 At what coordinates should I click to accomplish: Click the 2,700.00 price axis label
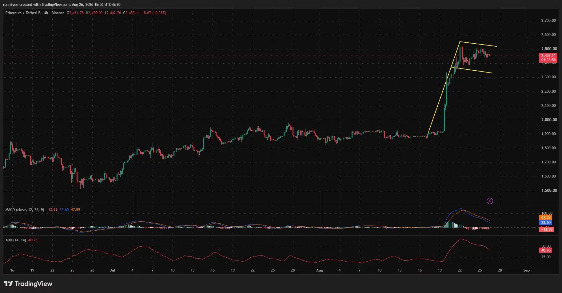point(548,21)
